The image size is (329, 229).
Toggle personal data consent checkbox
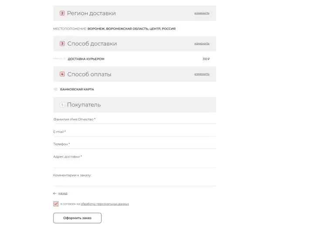pos(56,204)
